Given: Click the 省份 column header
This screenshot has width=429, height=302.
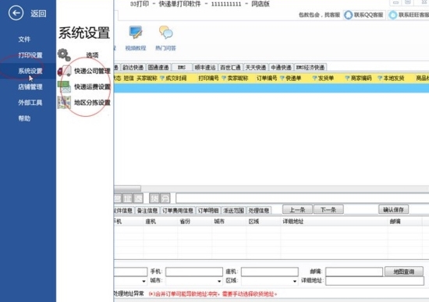Looking at the screenshot, I should tap(185, 222).
